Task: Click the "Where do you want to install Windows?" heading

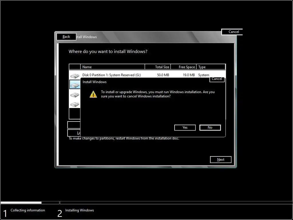Action: tap(108, 52)
